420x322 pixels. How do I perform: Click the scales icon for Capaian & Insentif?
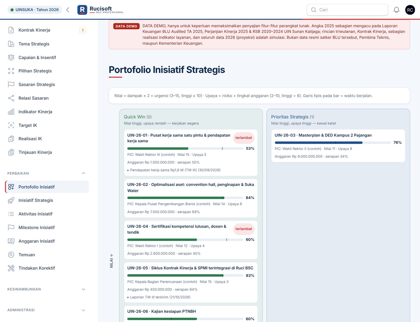tap(11, 58)
